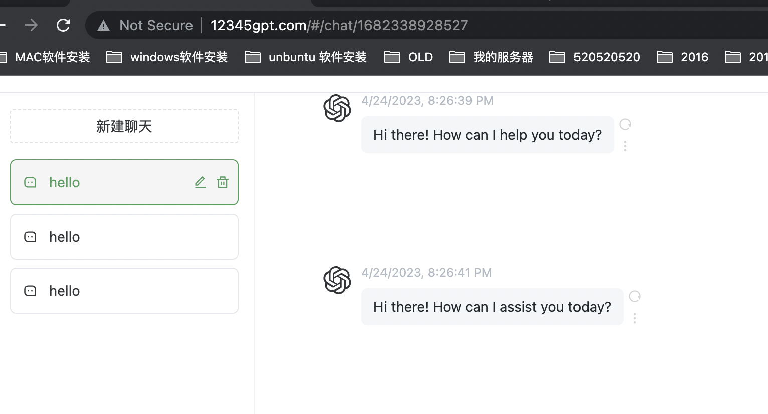This screenshot has width=768, height=414.
Task: Delete the selected hello chat via trash icon
Action: pyautogui.click(x=223, y=182)
